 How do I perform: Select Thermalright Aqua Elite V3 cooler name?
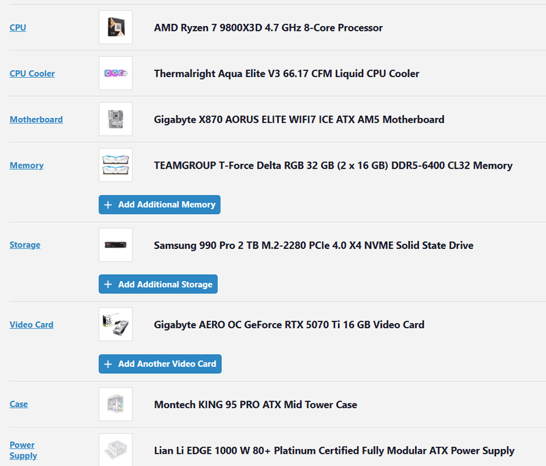click(287, 74)
